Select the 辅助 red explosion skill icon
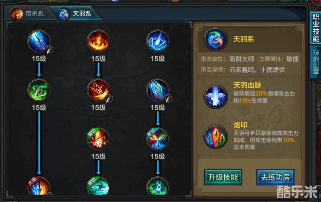 click(98, 139)
